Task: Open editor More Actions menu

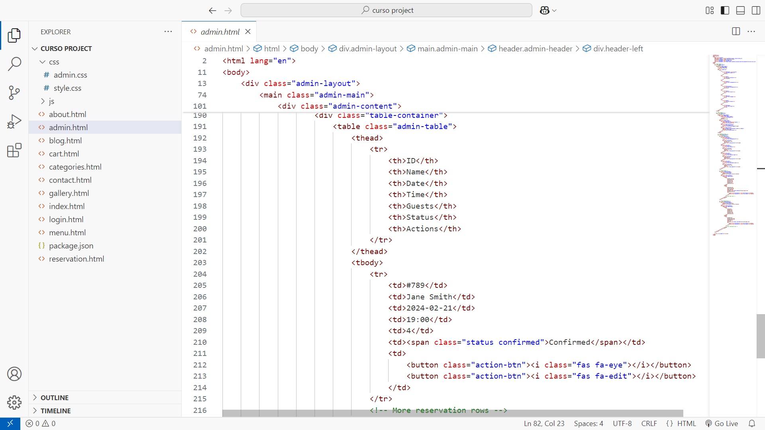Action: [x=751, y=31]
